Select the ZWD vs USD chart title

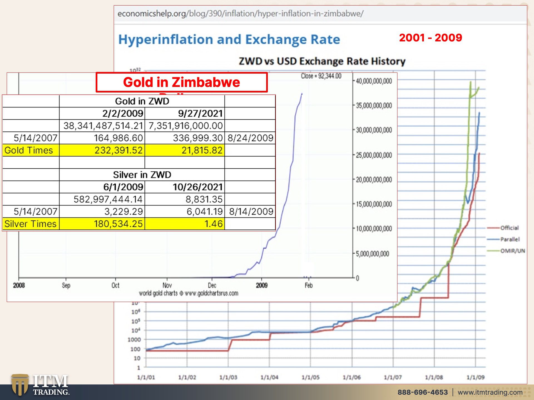click(322, 61)
